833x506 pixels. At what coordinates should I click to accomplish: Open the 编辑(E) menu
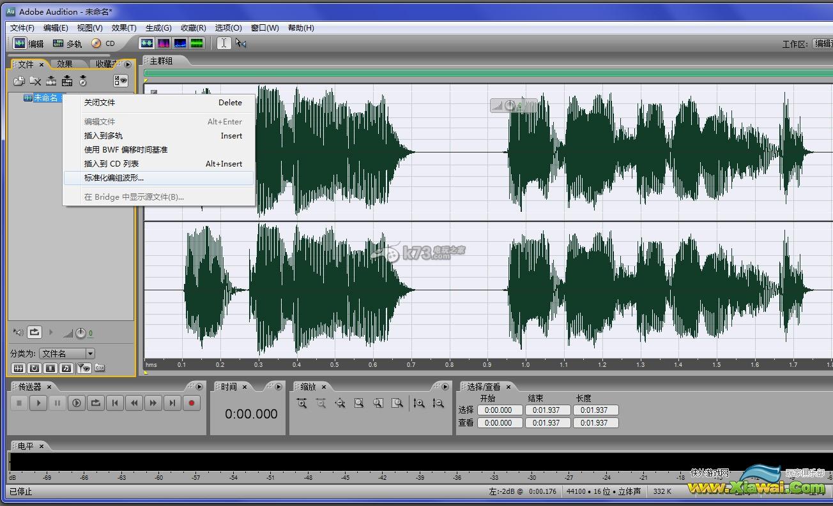click(x=56, y=28)
